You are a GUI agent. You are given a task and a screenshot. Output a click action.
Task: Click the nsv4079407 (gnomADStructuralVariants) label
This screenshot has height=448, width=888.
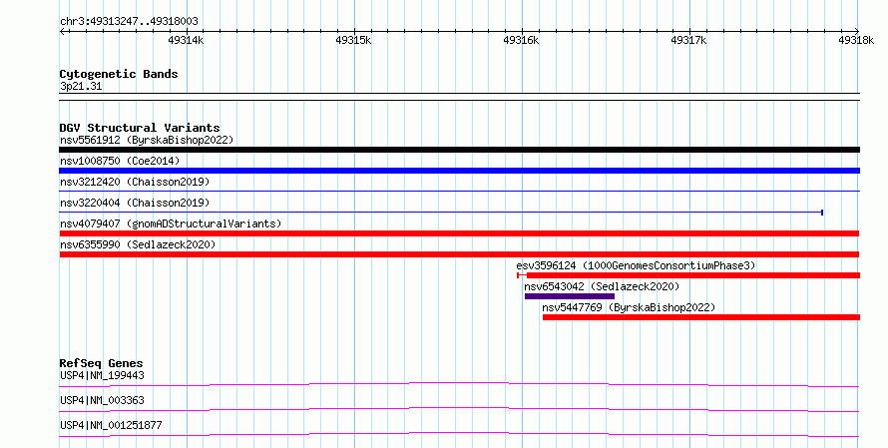[x=171, y=224]
